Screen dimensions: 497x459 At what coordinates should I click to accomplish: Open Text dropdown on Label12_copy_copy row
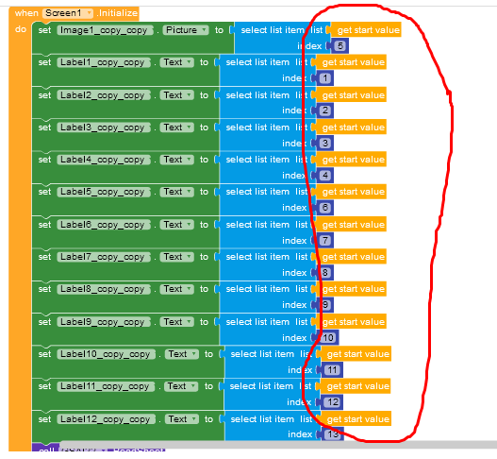click(182, 419)
